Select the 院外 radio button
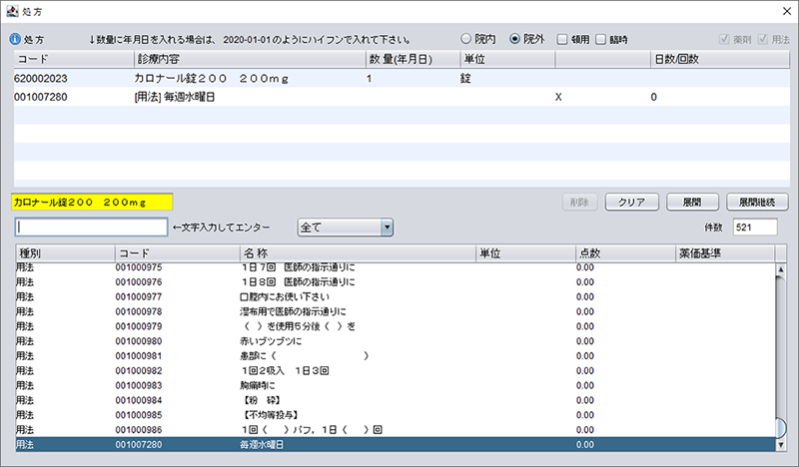 pyautogui.click(x=515, y=39)
